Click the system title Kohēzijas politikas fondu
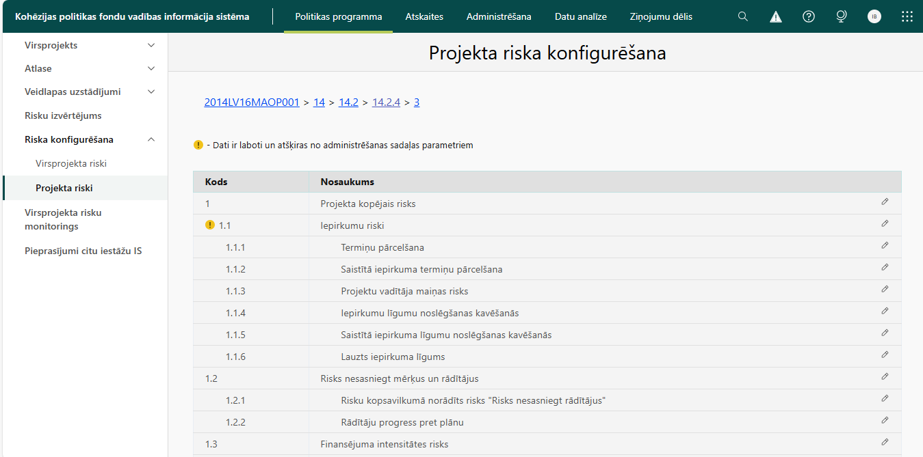 132,16
